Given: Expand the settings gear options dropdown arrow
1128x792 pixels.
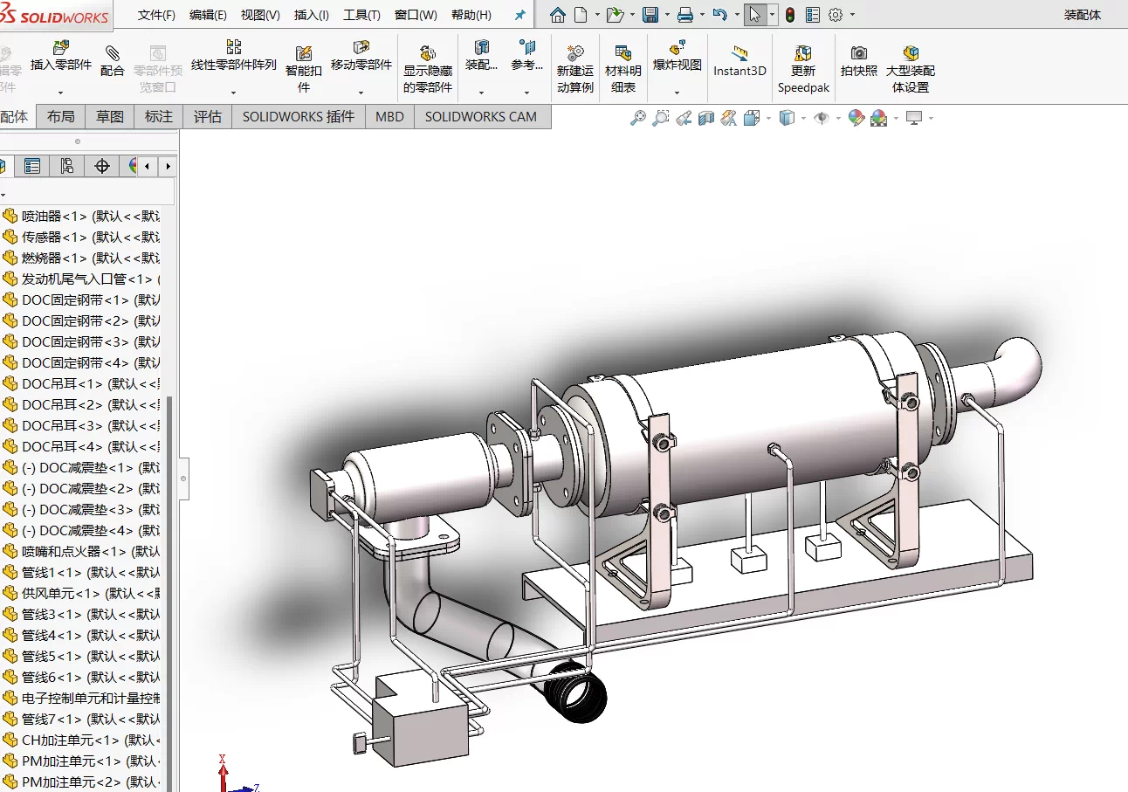Looking at the screenshot, I should [853, 15].
